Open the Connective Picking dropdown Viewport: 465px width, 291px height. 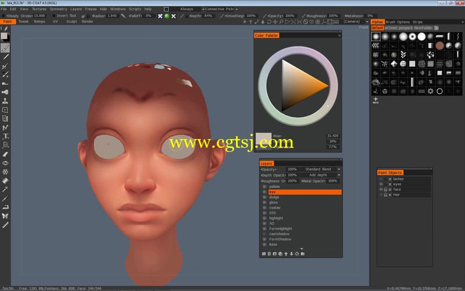[x=221, y=9]
